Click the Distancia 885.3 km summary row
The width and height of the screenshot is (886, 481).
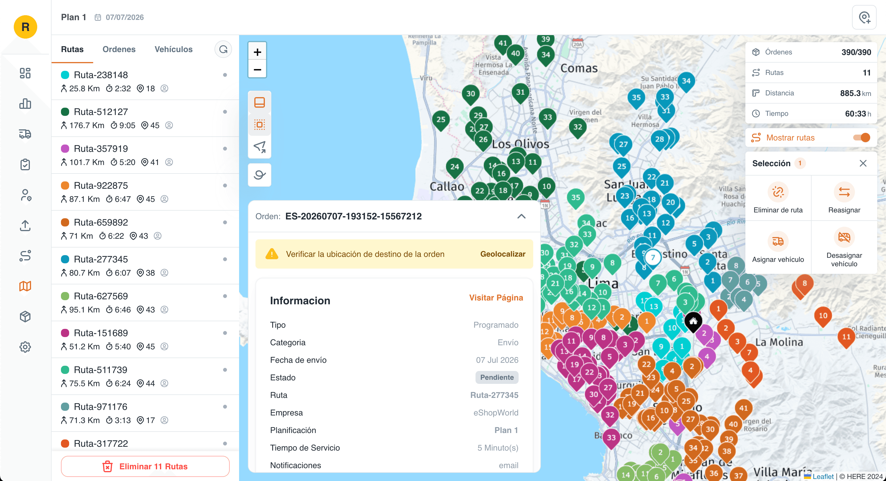pyautogui.click(x=811, y=93)
